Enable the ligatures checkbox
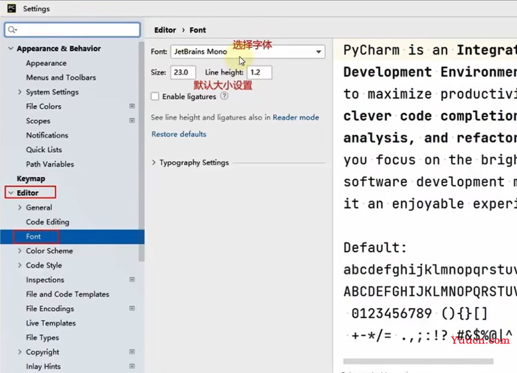The image size is (517, 373). point(155,96)
